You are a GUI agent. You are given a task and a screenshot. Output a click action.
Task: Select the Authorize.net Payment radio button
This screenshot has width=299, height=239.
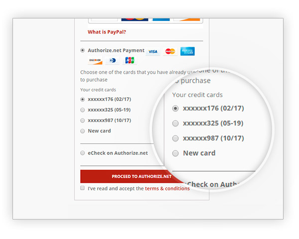(82, 50)
